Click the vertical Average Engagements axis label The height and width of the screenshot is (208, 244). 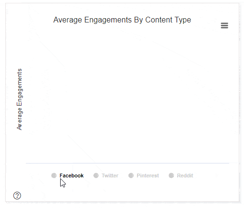[x=20, y=99]
